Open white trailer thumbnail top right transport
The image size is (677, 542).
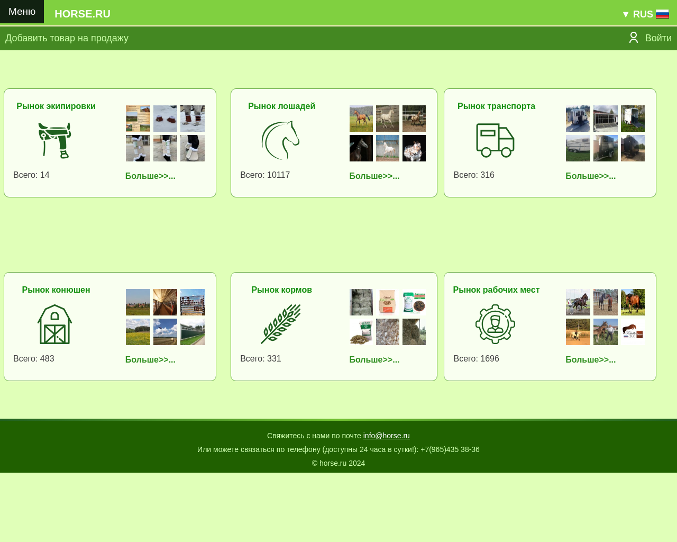633,119
